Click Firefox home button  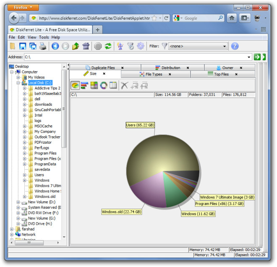pyautogui.click(x=232, y=18)
